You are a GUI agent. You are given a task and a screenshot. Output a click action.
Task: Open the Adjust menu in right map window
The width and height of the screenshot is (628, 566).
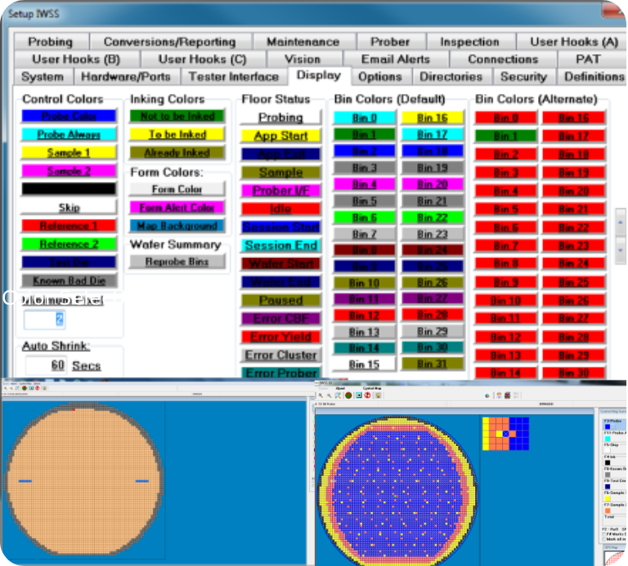[x=340, y=388]
